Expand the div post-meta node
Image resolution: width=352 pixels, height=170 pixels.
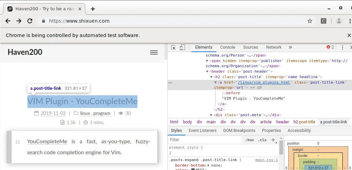tap(212, 115)
